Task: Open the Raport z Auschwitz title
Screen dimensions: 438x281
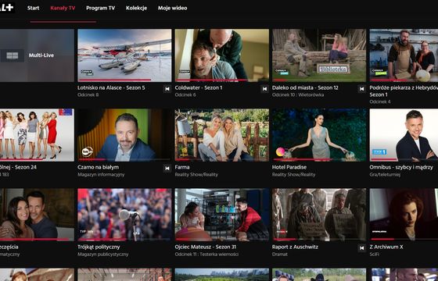Action: tap(295, 247)
